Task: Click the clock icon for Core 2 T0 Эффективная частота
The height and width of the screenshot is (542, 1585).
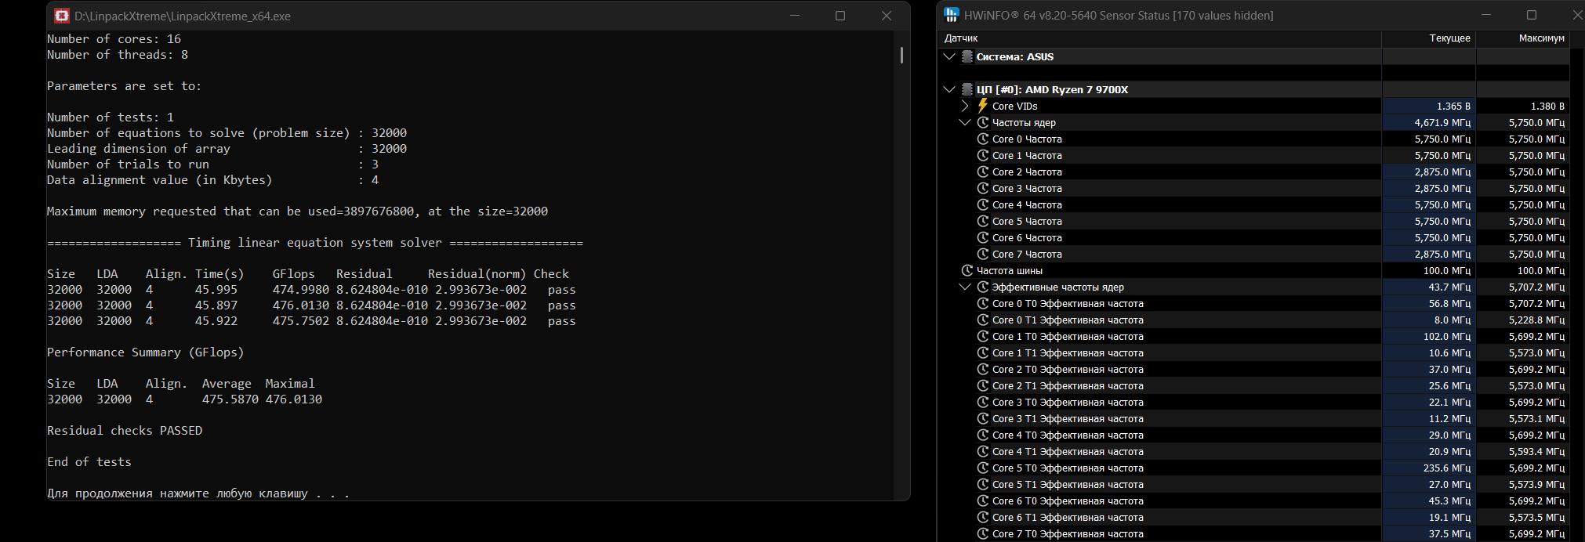Action: [983, 369]
